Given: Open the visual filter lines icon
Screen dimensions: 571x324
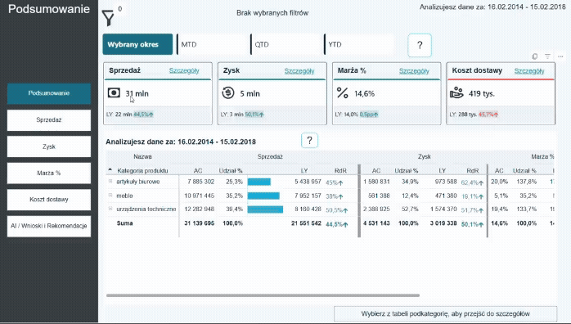Looking at the screenshot, I should [547, 56].
